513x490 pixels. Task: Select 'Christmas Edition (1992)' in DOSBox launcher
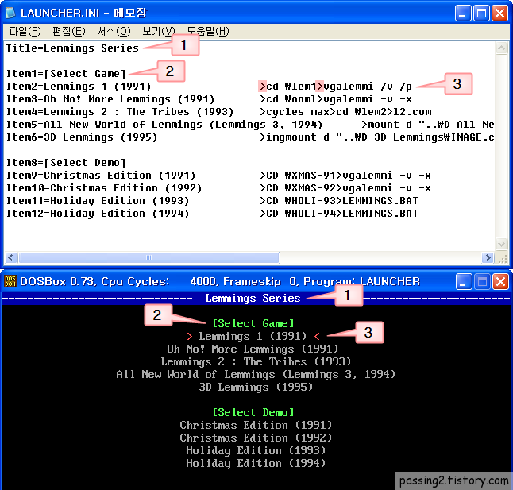pos(256,438)
